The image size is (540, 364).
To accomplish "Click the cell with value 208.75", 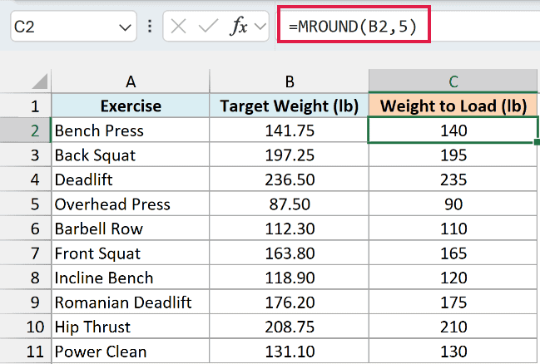I will point(290,327).
